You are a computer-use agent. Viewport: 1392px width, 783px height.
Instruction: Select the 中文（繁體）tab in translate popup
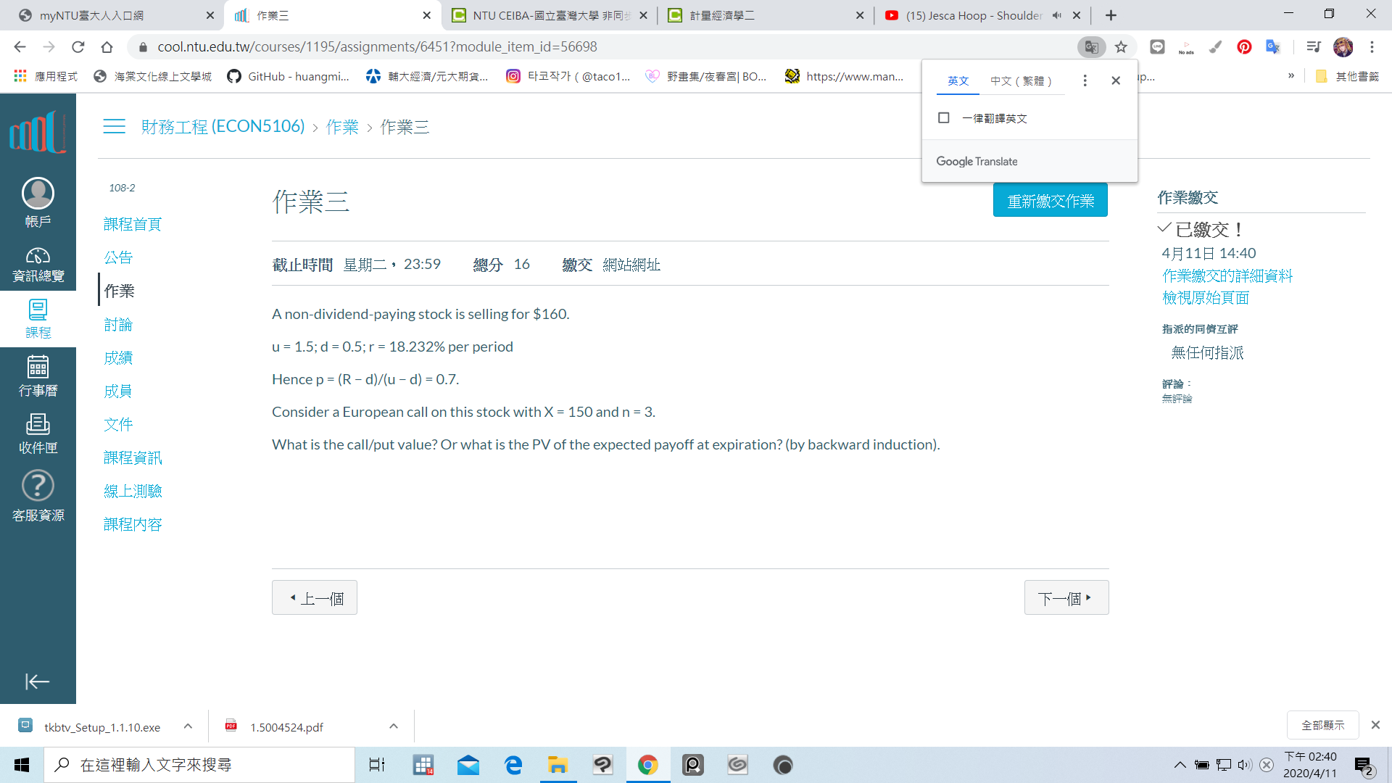(1021, 80)
